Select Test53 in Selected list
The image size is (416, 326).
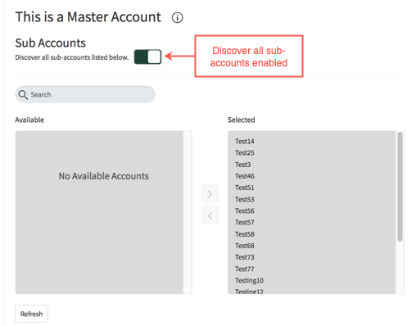tap(245, 199)
